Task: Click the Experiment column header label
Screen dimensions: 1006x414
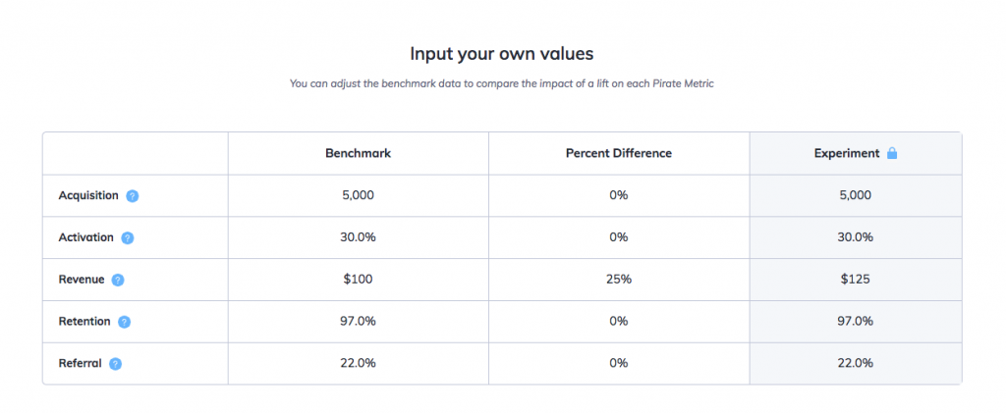Action: (x=847, y=154)
